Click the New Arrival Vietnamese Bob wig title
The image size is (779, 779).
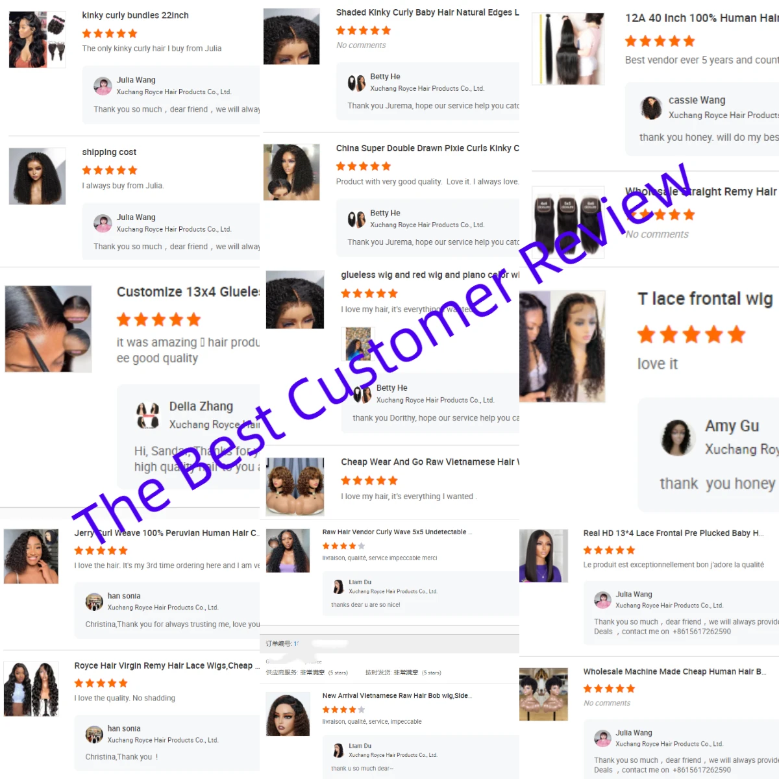(395, 695)
